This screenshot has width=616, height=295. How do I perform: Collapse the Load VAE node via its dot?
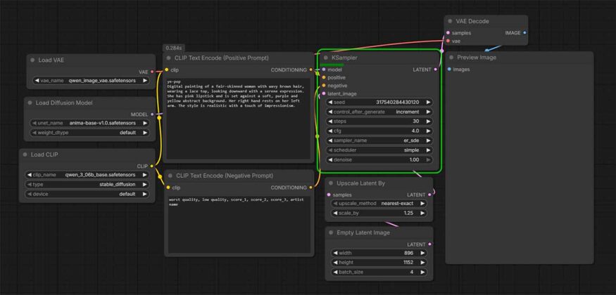point(32,60)
